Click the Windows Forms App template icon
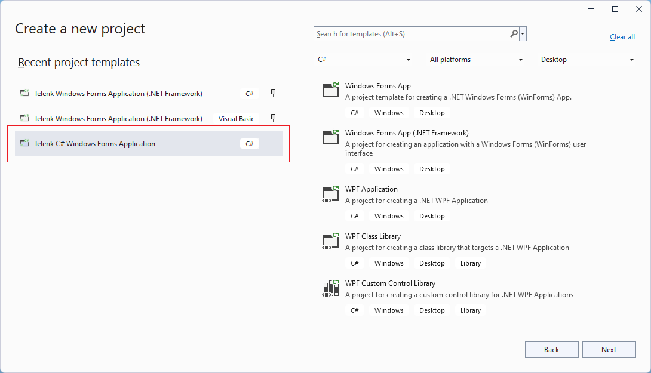651x373 pixels. [x=330, y=90]
